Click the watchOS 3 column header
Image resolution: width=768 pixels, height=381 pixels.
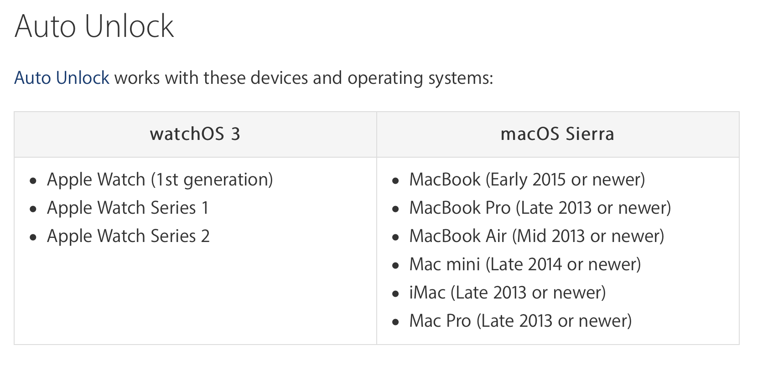[x=195, y=134]
